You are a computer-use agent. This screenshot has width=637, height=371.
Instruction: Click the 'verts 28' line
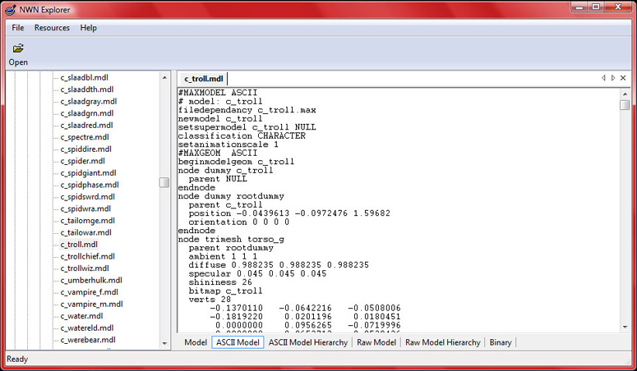210,300
